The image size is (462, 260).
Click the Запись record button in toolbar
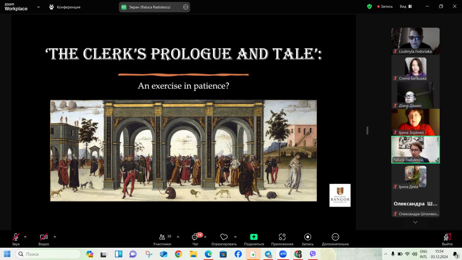(x=308, y=239)
